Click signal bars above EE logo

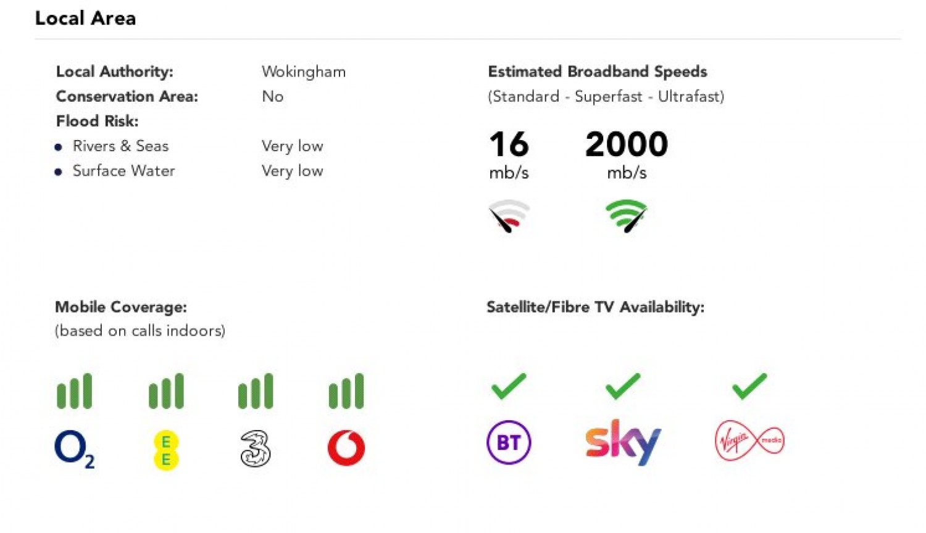(166, 391)
